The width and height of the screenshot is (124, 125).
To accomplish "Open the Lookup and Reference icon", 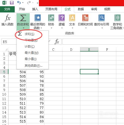I will [102, 18].
